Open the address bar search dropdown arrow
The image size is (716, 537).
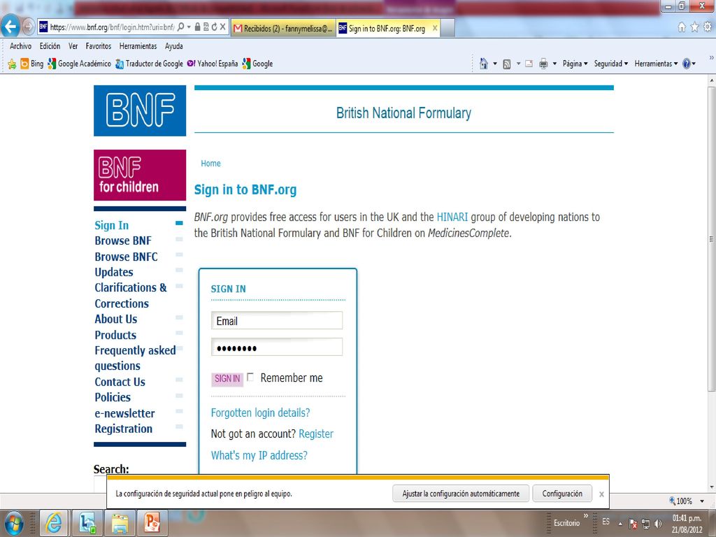pyautogui.click(x=189, y=27)
